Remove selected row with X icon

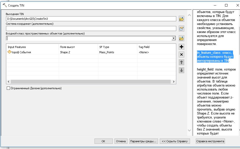point(182,54)
